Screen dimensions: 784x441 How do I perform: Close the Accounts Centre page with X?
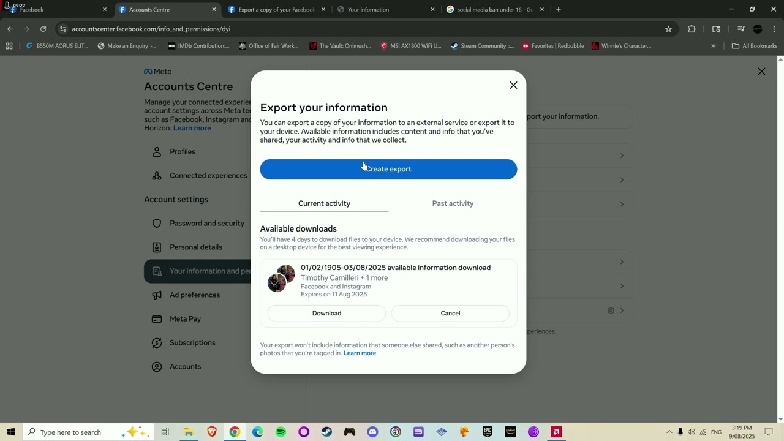pyautogui.click(x=761, y=72)
